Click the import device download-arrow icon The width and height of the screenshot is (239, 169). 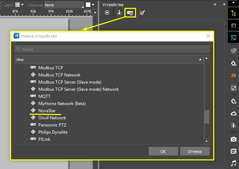coord(119,13)
